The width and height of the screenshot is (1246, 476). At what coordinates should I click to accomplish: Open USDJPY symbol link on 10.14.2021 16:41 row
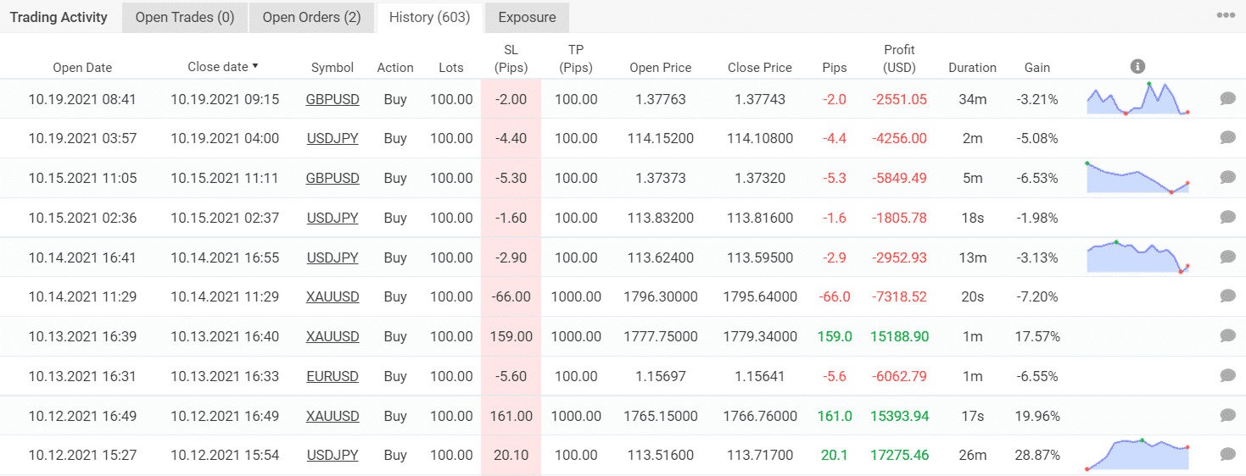point(332,257)
